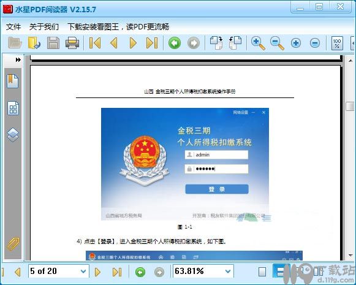Viewport: 356px width, 285px height.
Task: Open the 文件 menu
Action: [x=13, y=27]
